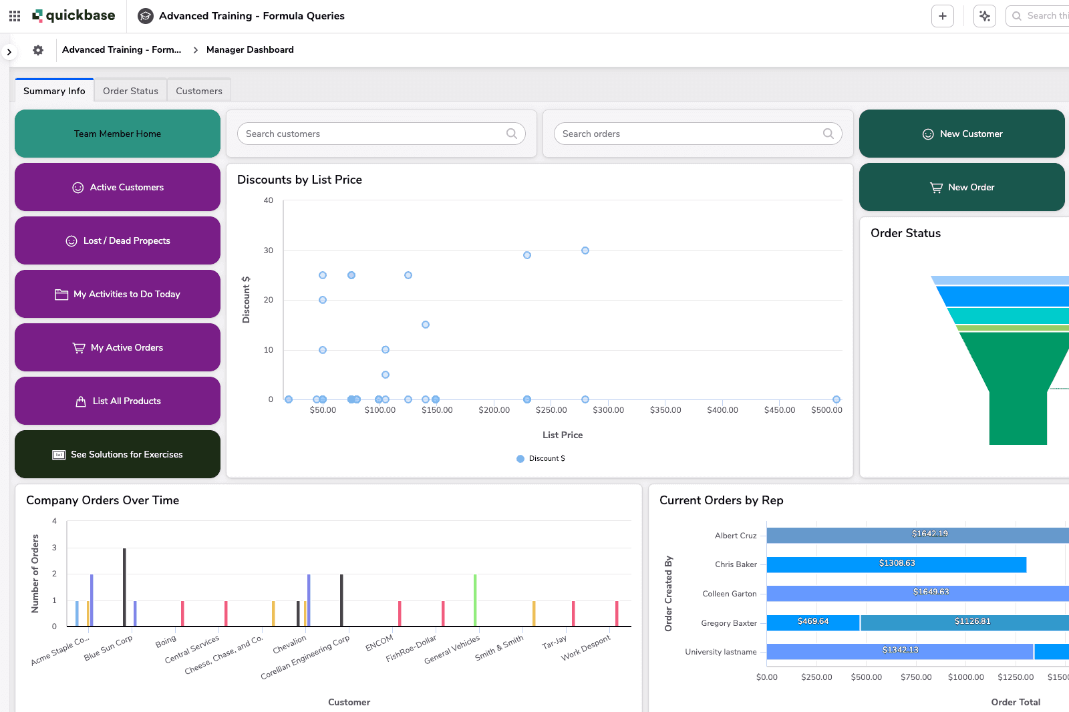1069x712 pixels.
Task: Open the Active Customers button
Action: (x=118, y=187)
